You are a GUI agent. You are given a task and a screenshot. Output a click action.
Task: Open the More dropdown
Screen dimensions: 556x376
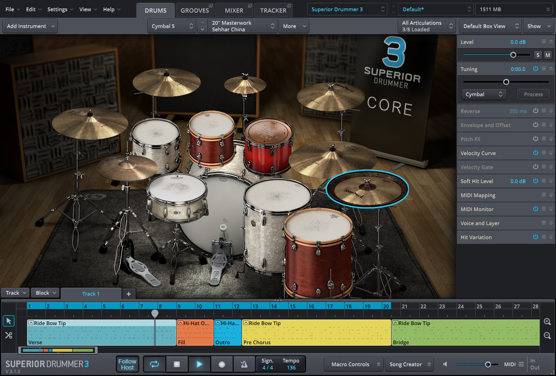click(294, 26)
